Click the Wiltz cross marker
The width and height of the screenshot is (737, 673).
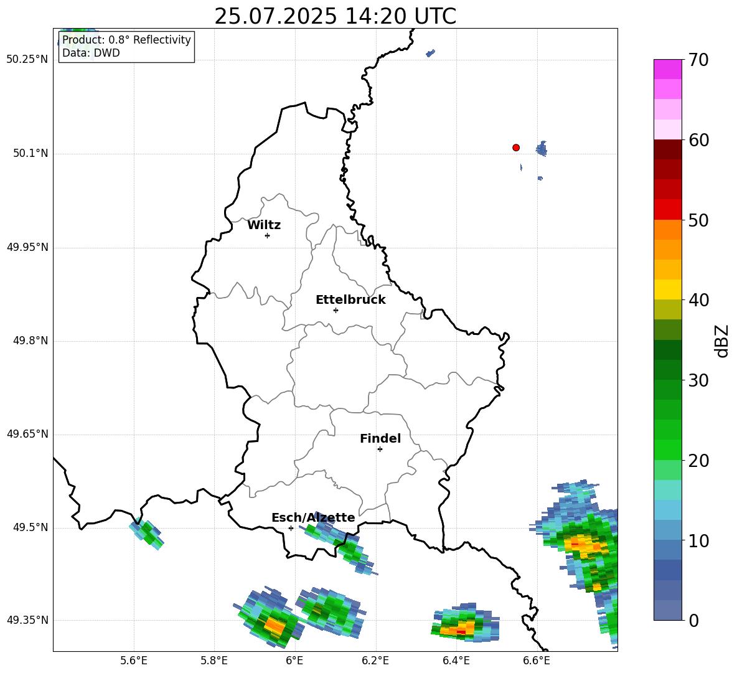pos(268,235)
